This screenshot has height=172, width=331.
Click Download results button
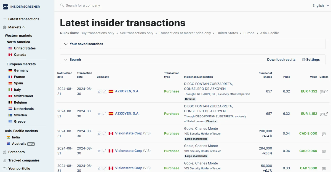click(281, 60)
